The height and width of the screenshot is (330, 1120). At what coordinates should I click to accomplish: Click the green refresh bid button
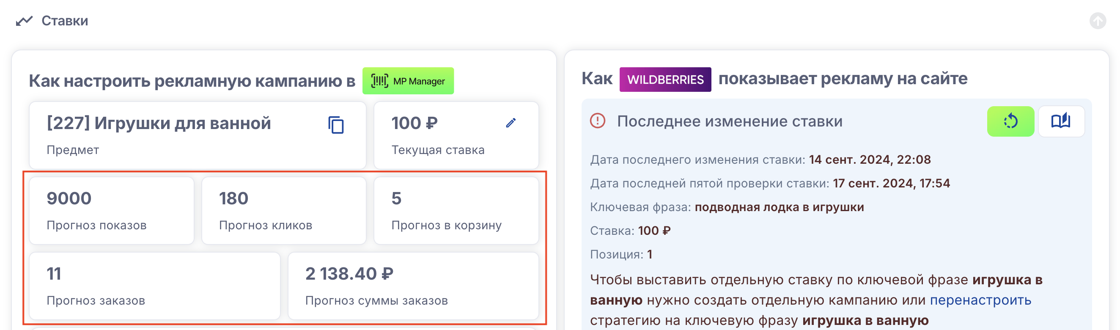tap(1010, 121)
